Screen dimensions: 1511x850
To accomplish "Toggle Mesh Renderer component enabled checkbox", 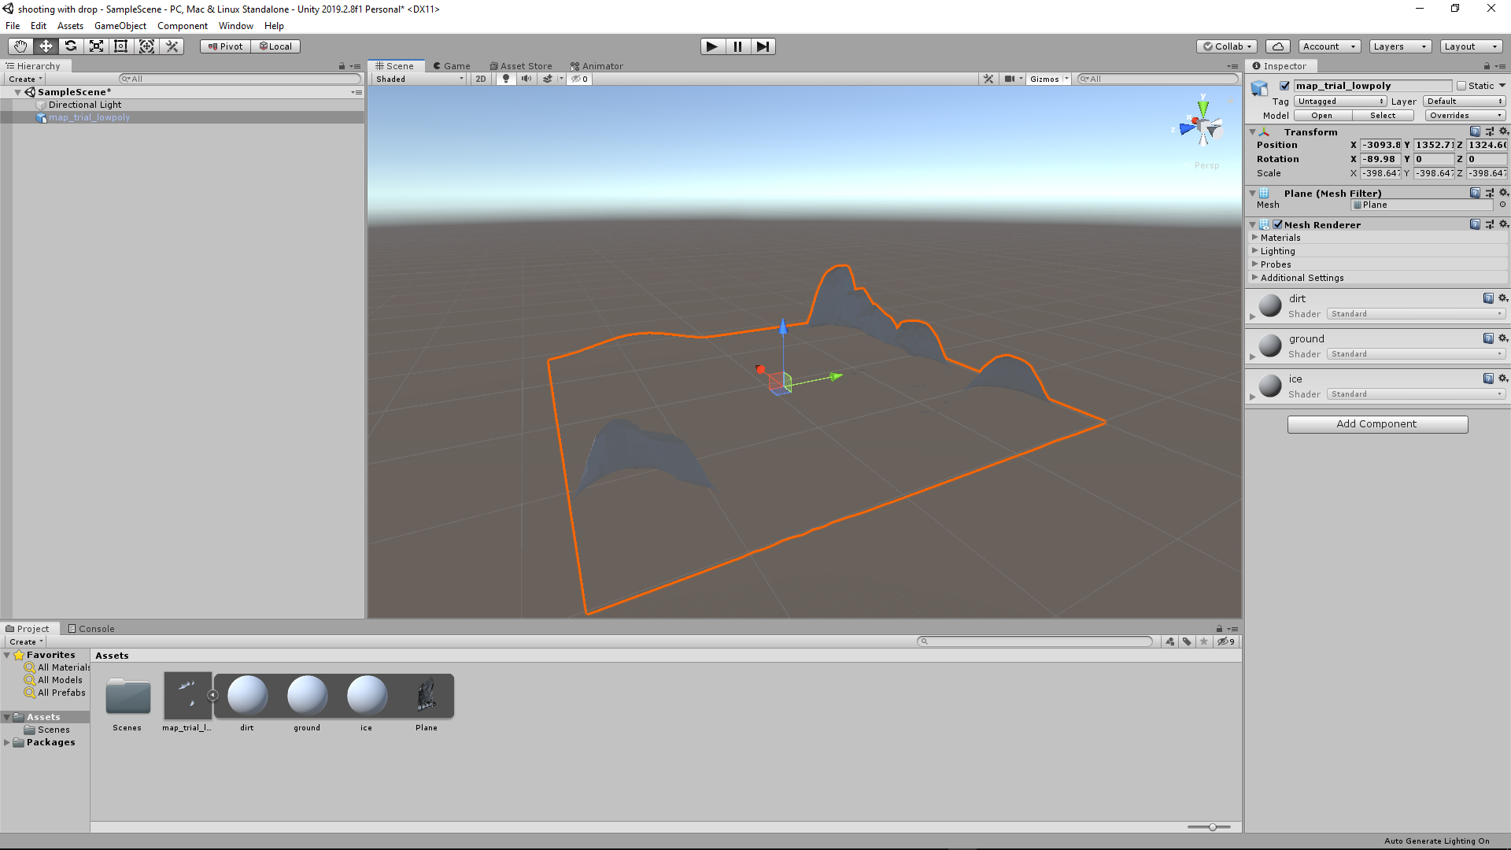I will tap(1276, 224).
